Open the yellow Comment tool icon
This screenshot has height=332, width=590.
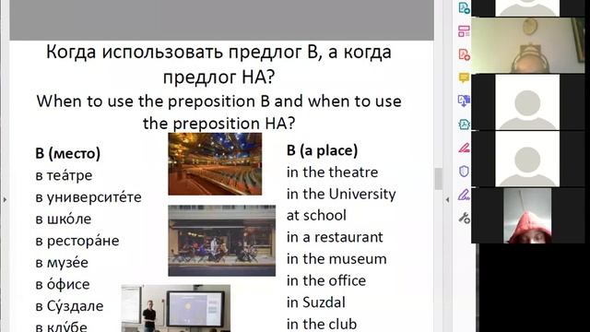pos(464,77)
